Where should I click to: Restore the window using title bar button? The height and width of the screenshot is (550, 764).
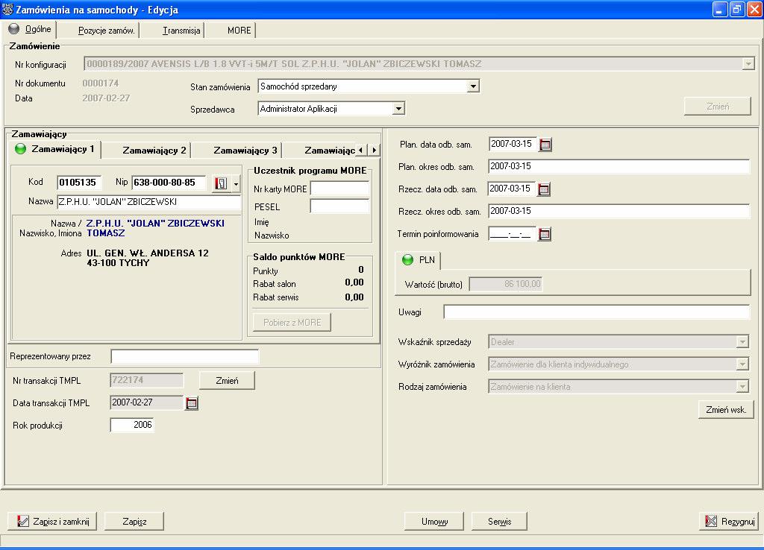(x=736, y=9)
